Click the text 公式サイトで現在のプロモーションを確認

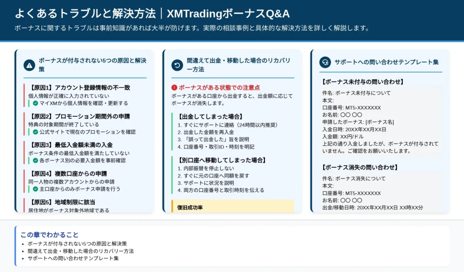click(x=87, y=132)
